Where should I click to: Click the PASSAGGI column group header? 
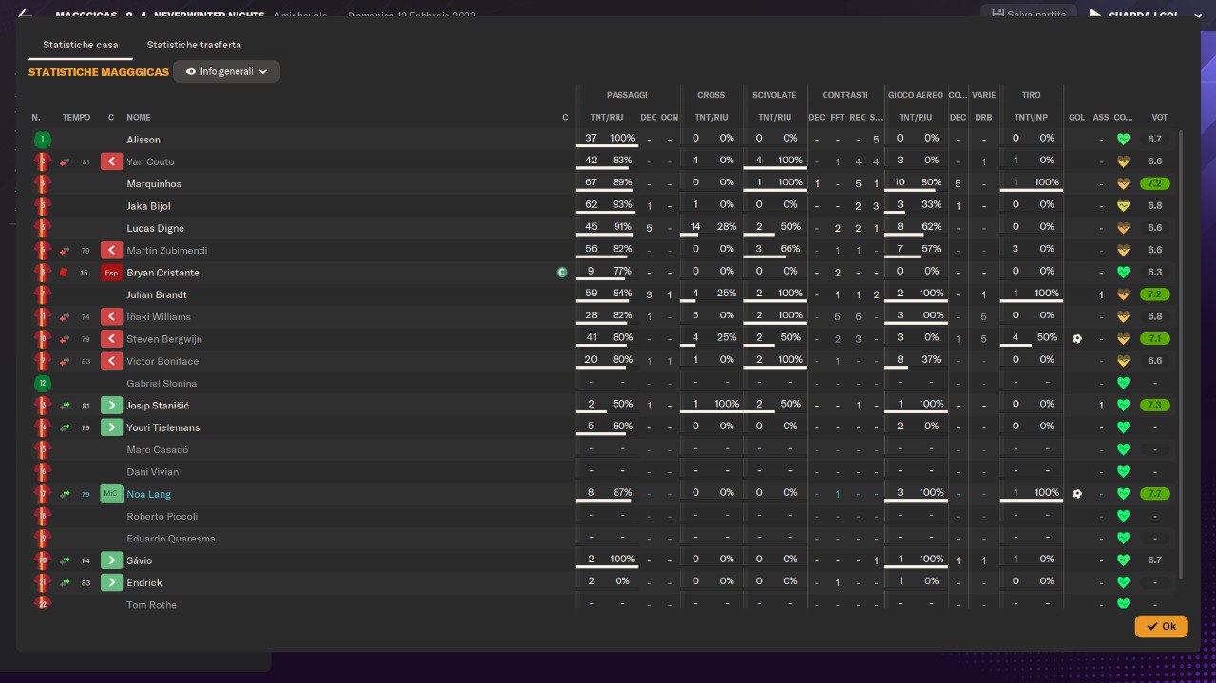[627, 95]
